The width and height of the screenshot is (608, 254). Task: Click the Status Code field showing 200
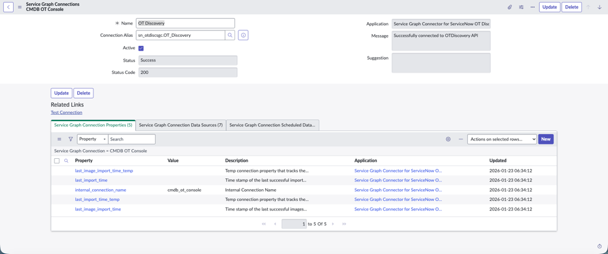pos(188,73)
